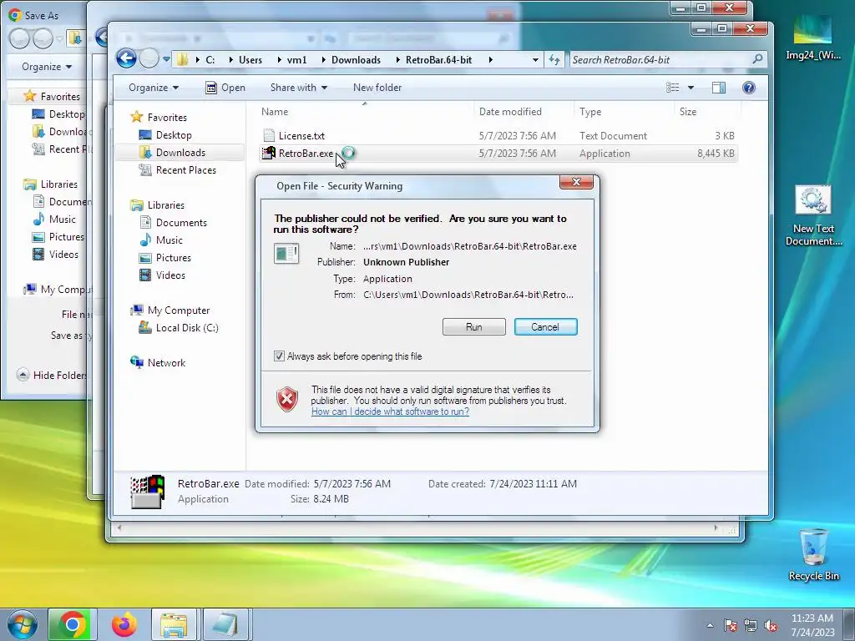Open the Windows Start menu orb
Screen dimensions: 855x641
(x=22, y=624)
